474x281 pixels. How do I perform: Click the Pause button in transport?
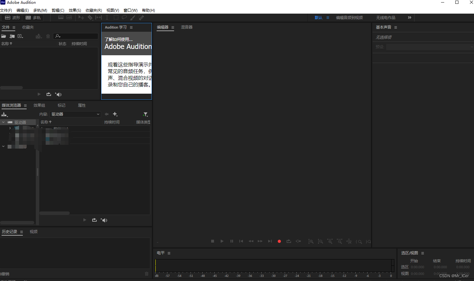232,241
